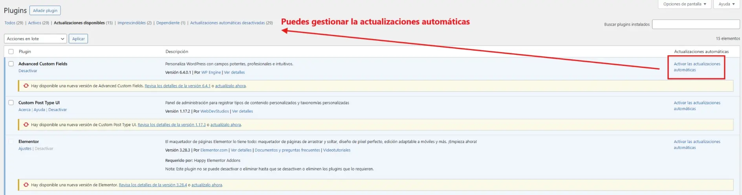
Task: Open Ajustes for Elementor
Action: coord(25,148)
